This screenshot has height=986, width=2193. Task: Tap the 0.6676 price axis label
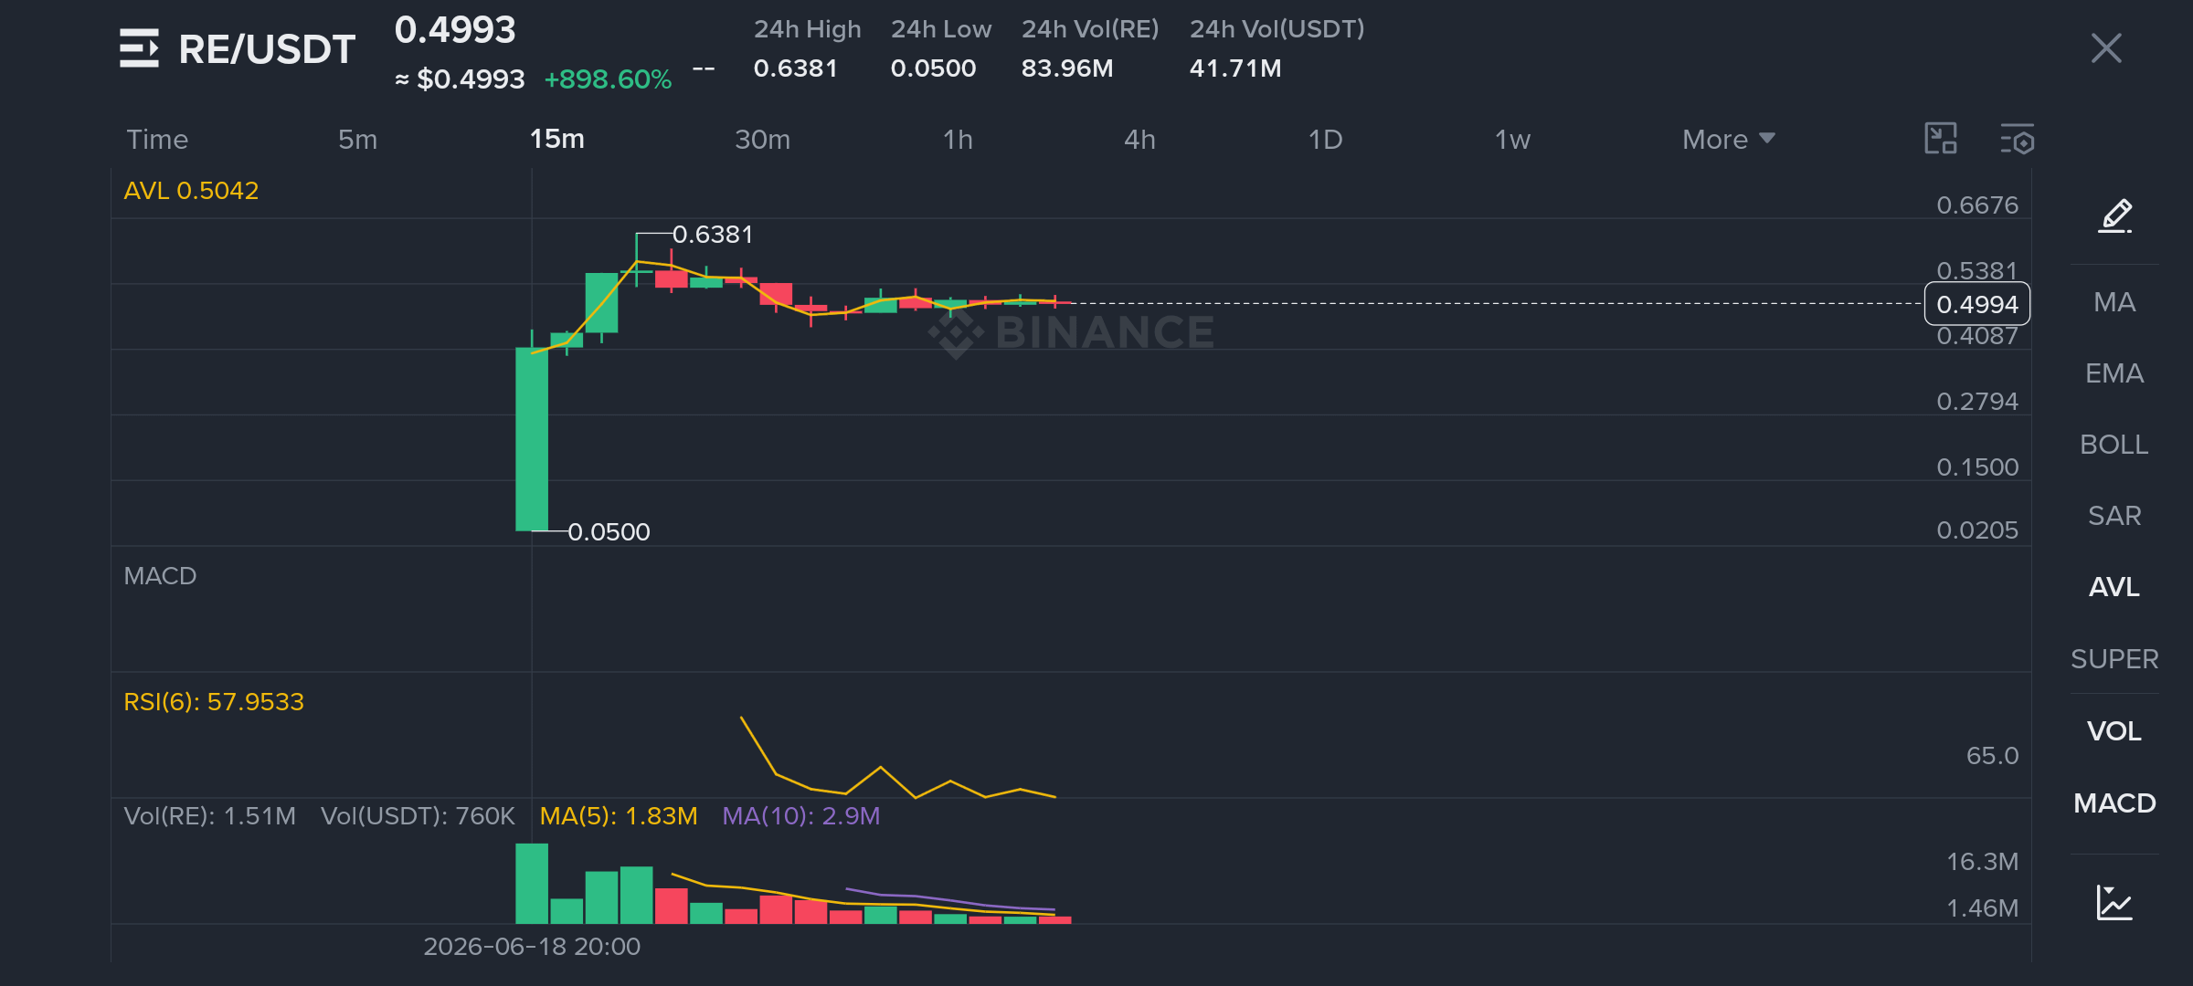click(x=1977, y=205)
